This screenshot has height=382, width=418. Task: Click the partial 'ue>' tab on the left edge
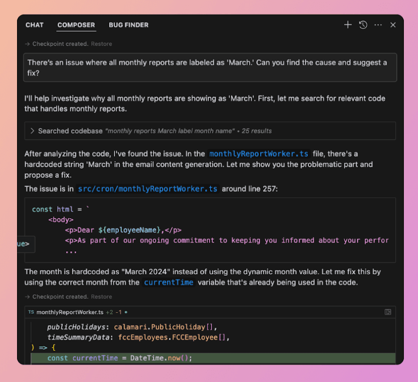pos(23,244)
